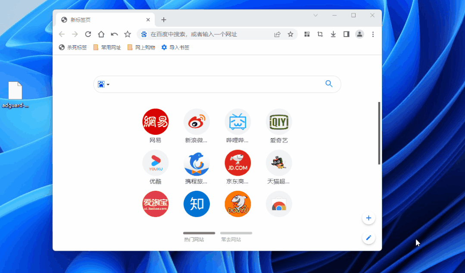
Task: Open the 网上购物 bookmark folder
Action: click(141, 47)
